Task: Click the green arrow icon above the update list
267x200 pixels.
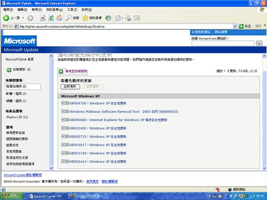Action: [x=61, y=71]
